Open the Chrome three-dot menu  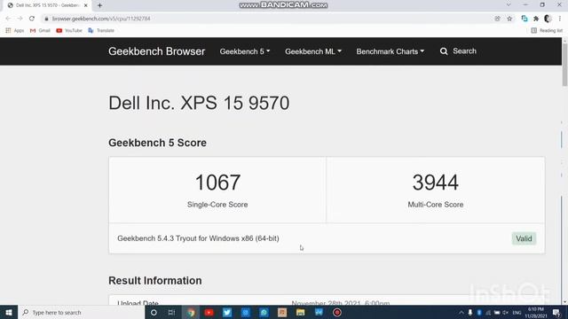tap(560, 19)
